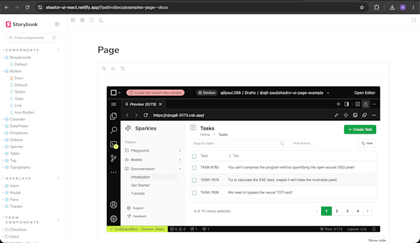Open the sandbox path dropdown arrow
Screen dimensions: 420x243
click(328, 93)
